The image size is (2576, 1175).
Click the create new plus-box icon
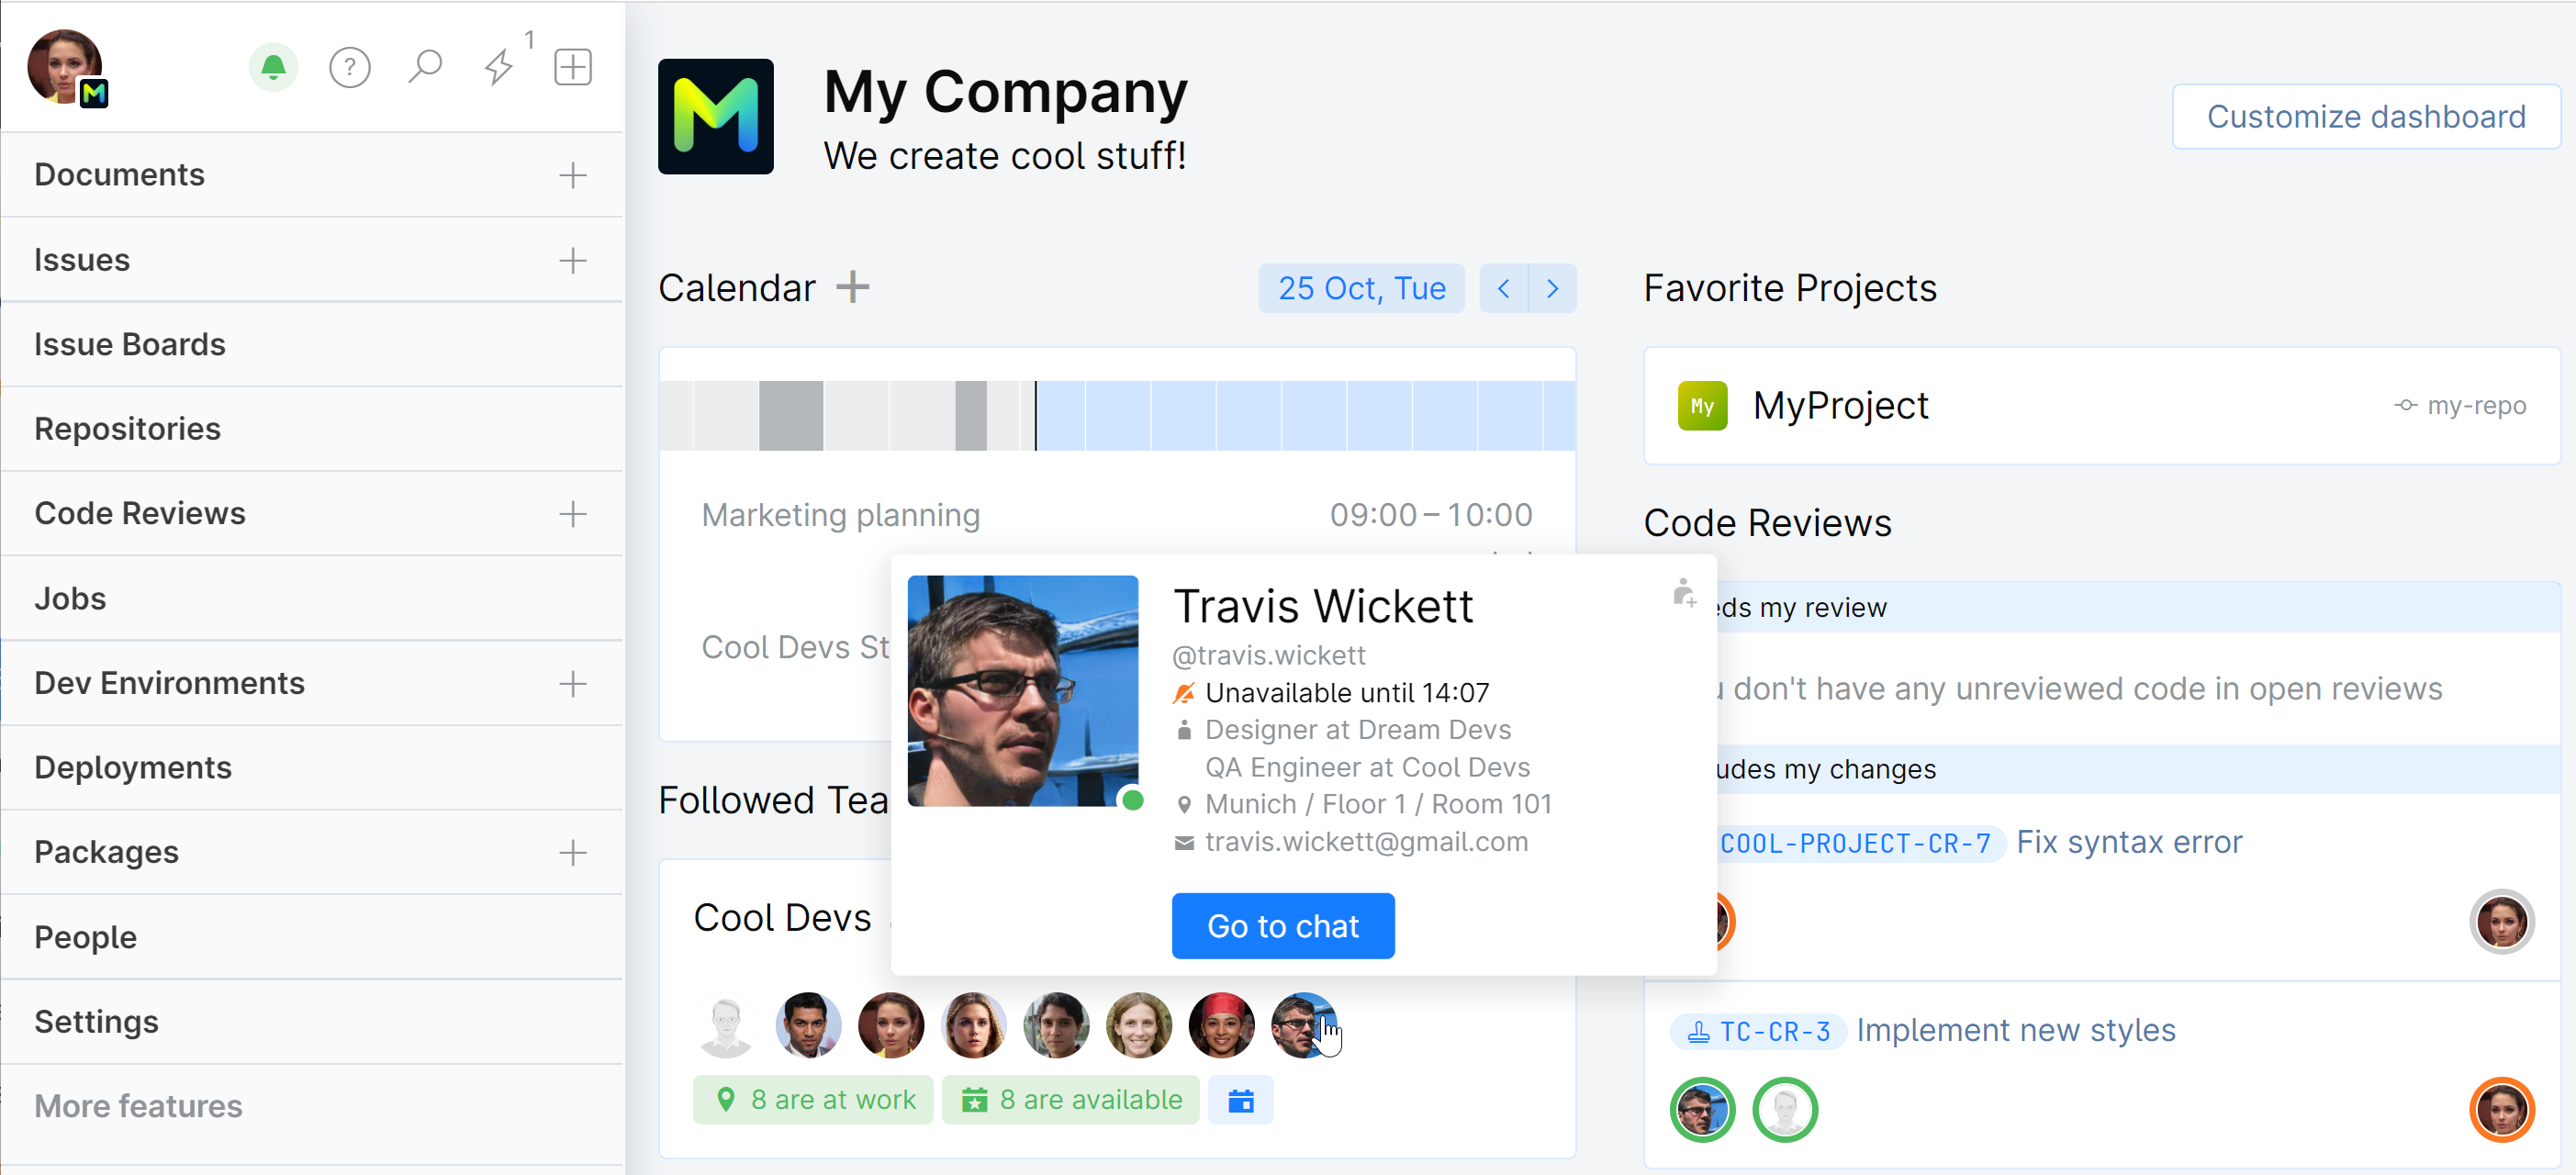[573, 68]
